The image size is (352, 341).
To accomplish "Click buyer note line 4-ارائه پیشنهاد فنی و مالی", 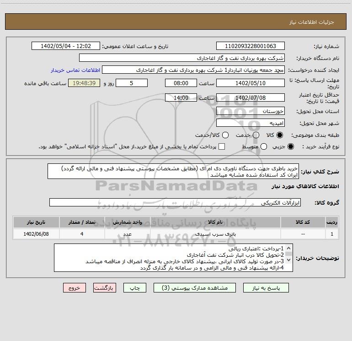I will point(212,268).
